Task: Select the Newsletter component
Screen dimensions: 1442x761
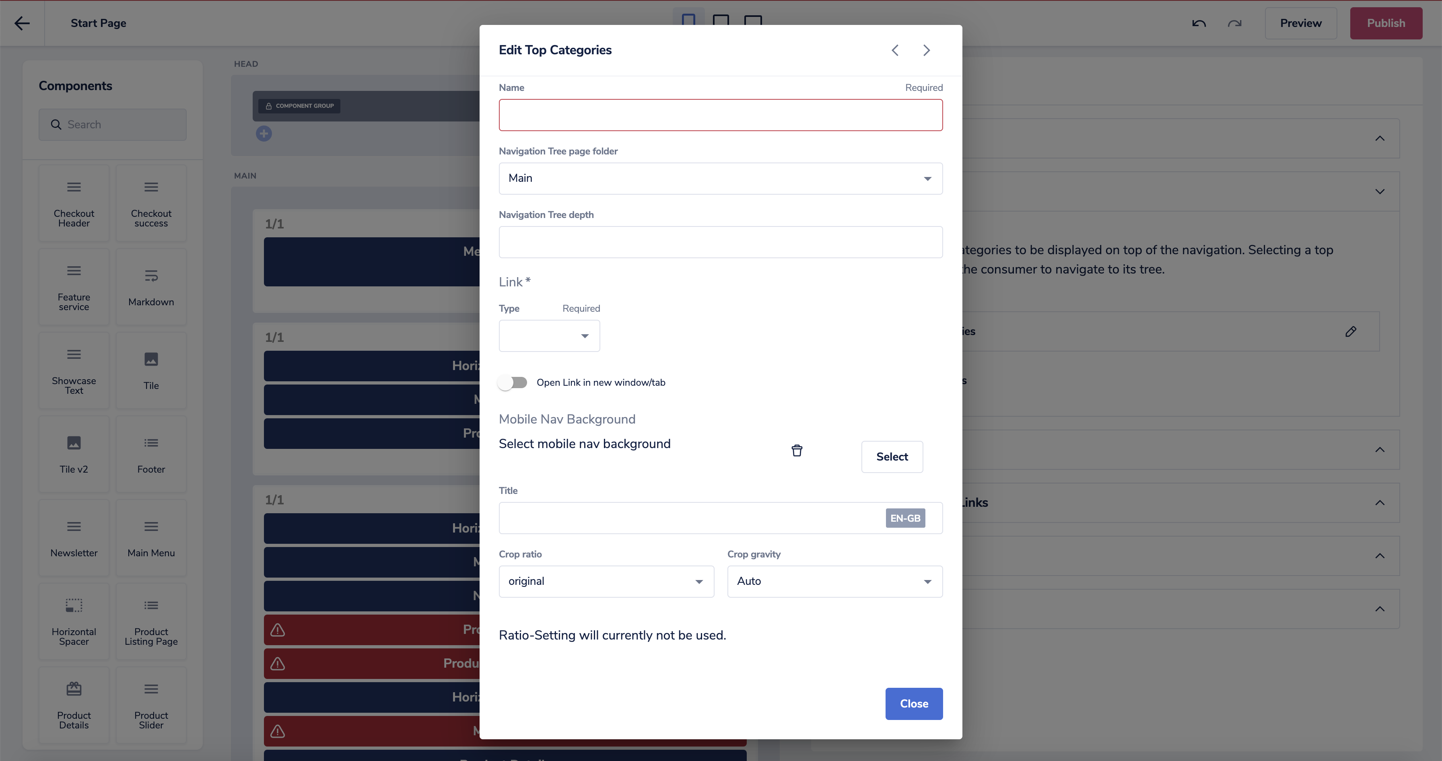Action: coord(74,538)
